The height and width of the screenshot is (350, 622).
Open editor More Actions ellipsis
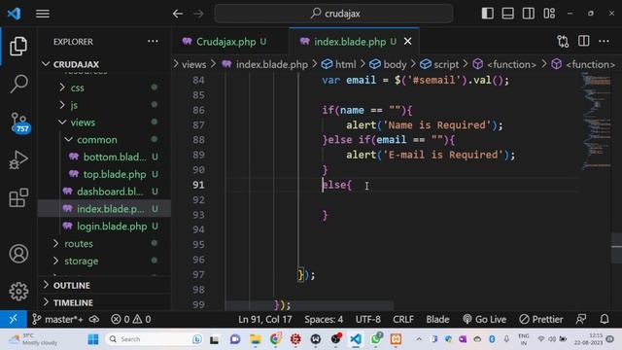[x=604, y=41]
